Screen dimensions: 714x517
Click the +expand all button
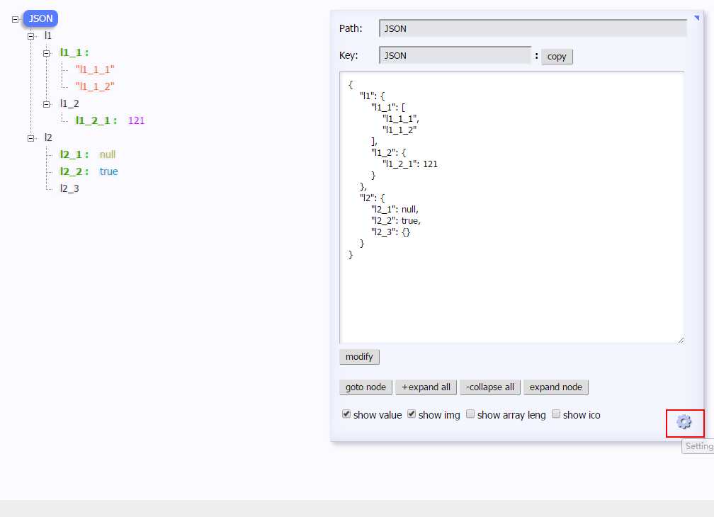pyautogui.click(x=426, y=387)
